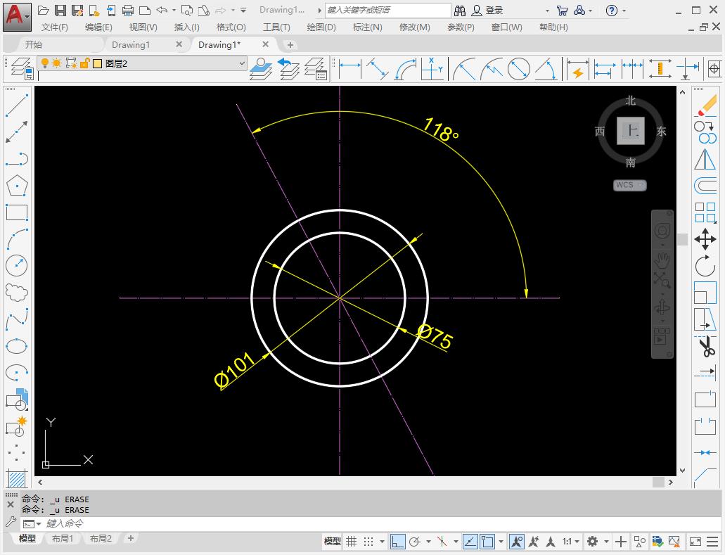This screenshot has width=725, height=555.
Task: Select the Polygon drawing tool
Action: [15, 185]
